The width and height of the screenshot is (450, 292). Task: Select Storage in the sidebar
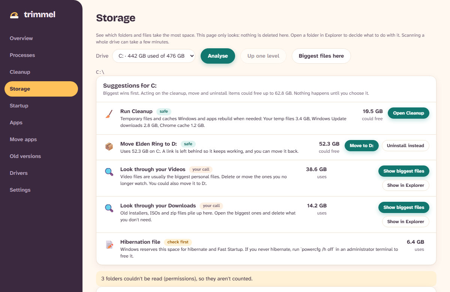[41, 89]
